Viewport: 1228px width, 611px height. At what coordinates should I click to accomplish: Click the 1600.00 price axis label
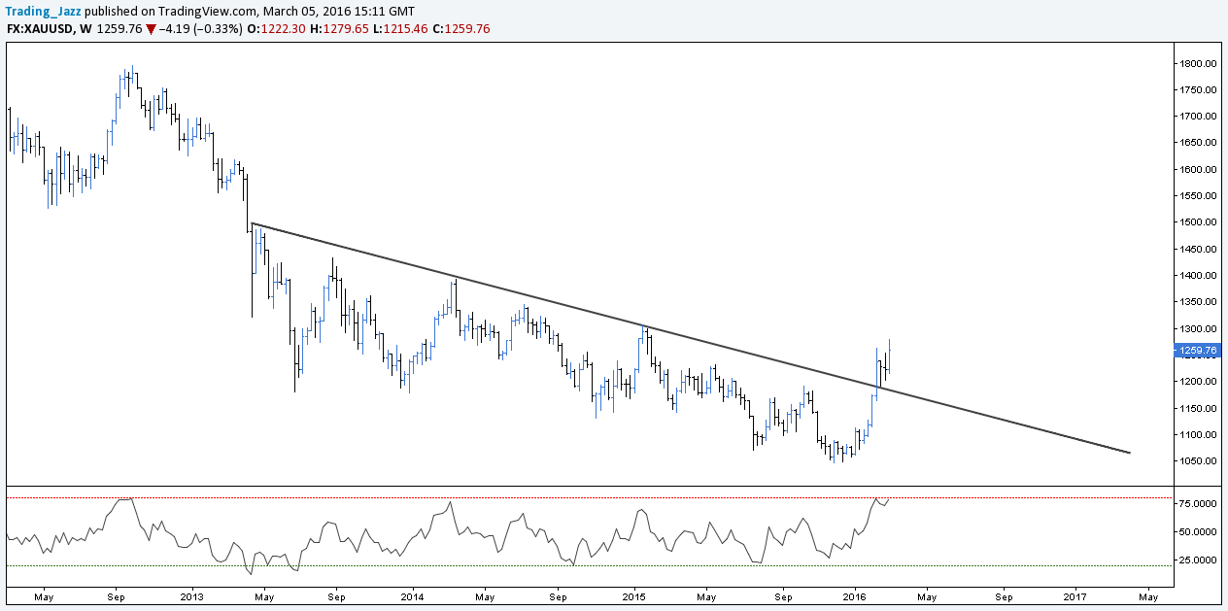coord(1198,169)
